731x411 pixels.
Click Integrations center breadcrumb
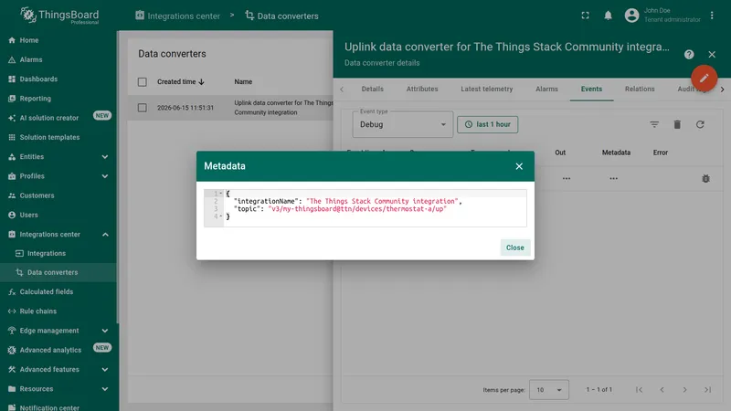(x=177, y=16)
